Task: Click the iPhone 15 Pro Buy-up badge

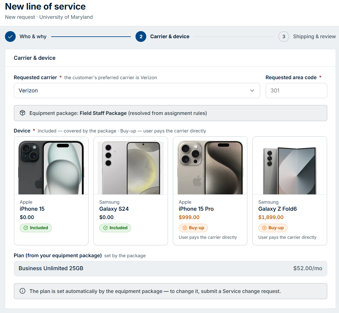Action: click(193, 228)
